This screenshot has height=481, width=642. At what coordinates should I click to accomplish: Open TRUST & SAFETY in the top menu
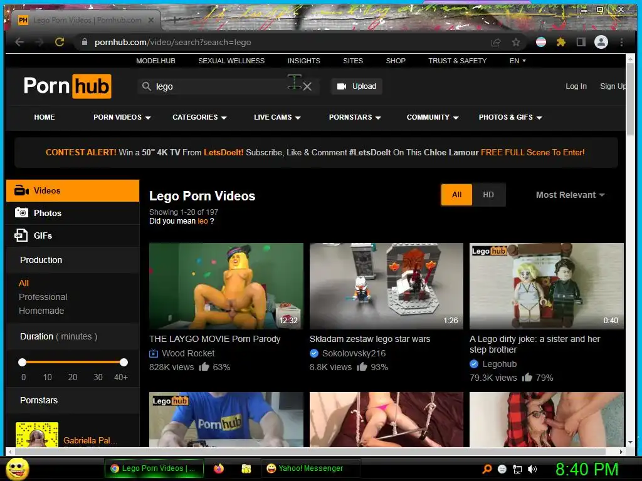pos(457,61)
